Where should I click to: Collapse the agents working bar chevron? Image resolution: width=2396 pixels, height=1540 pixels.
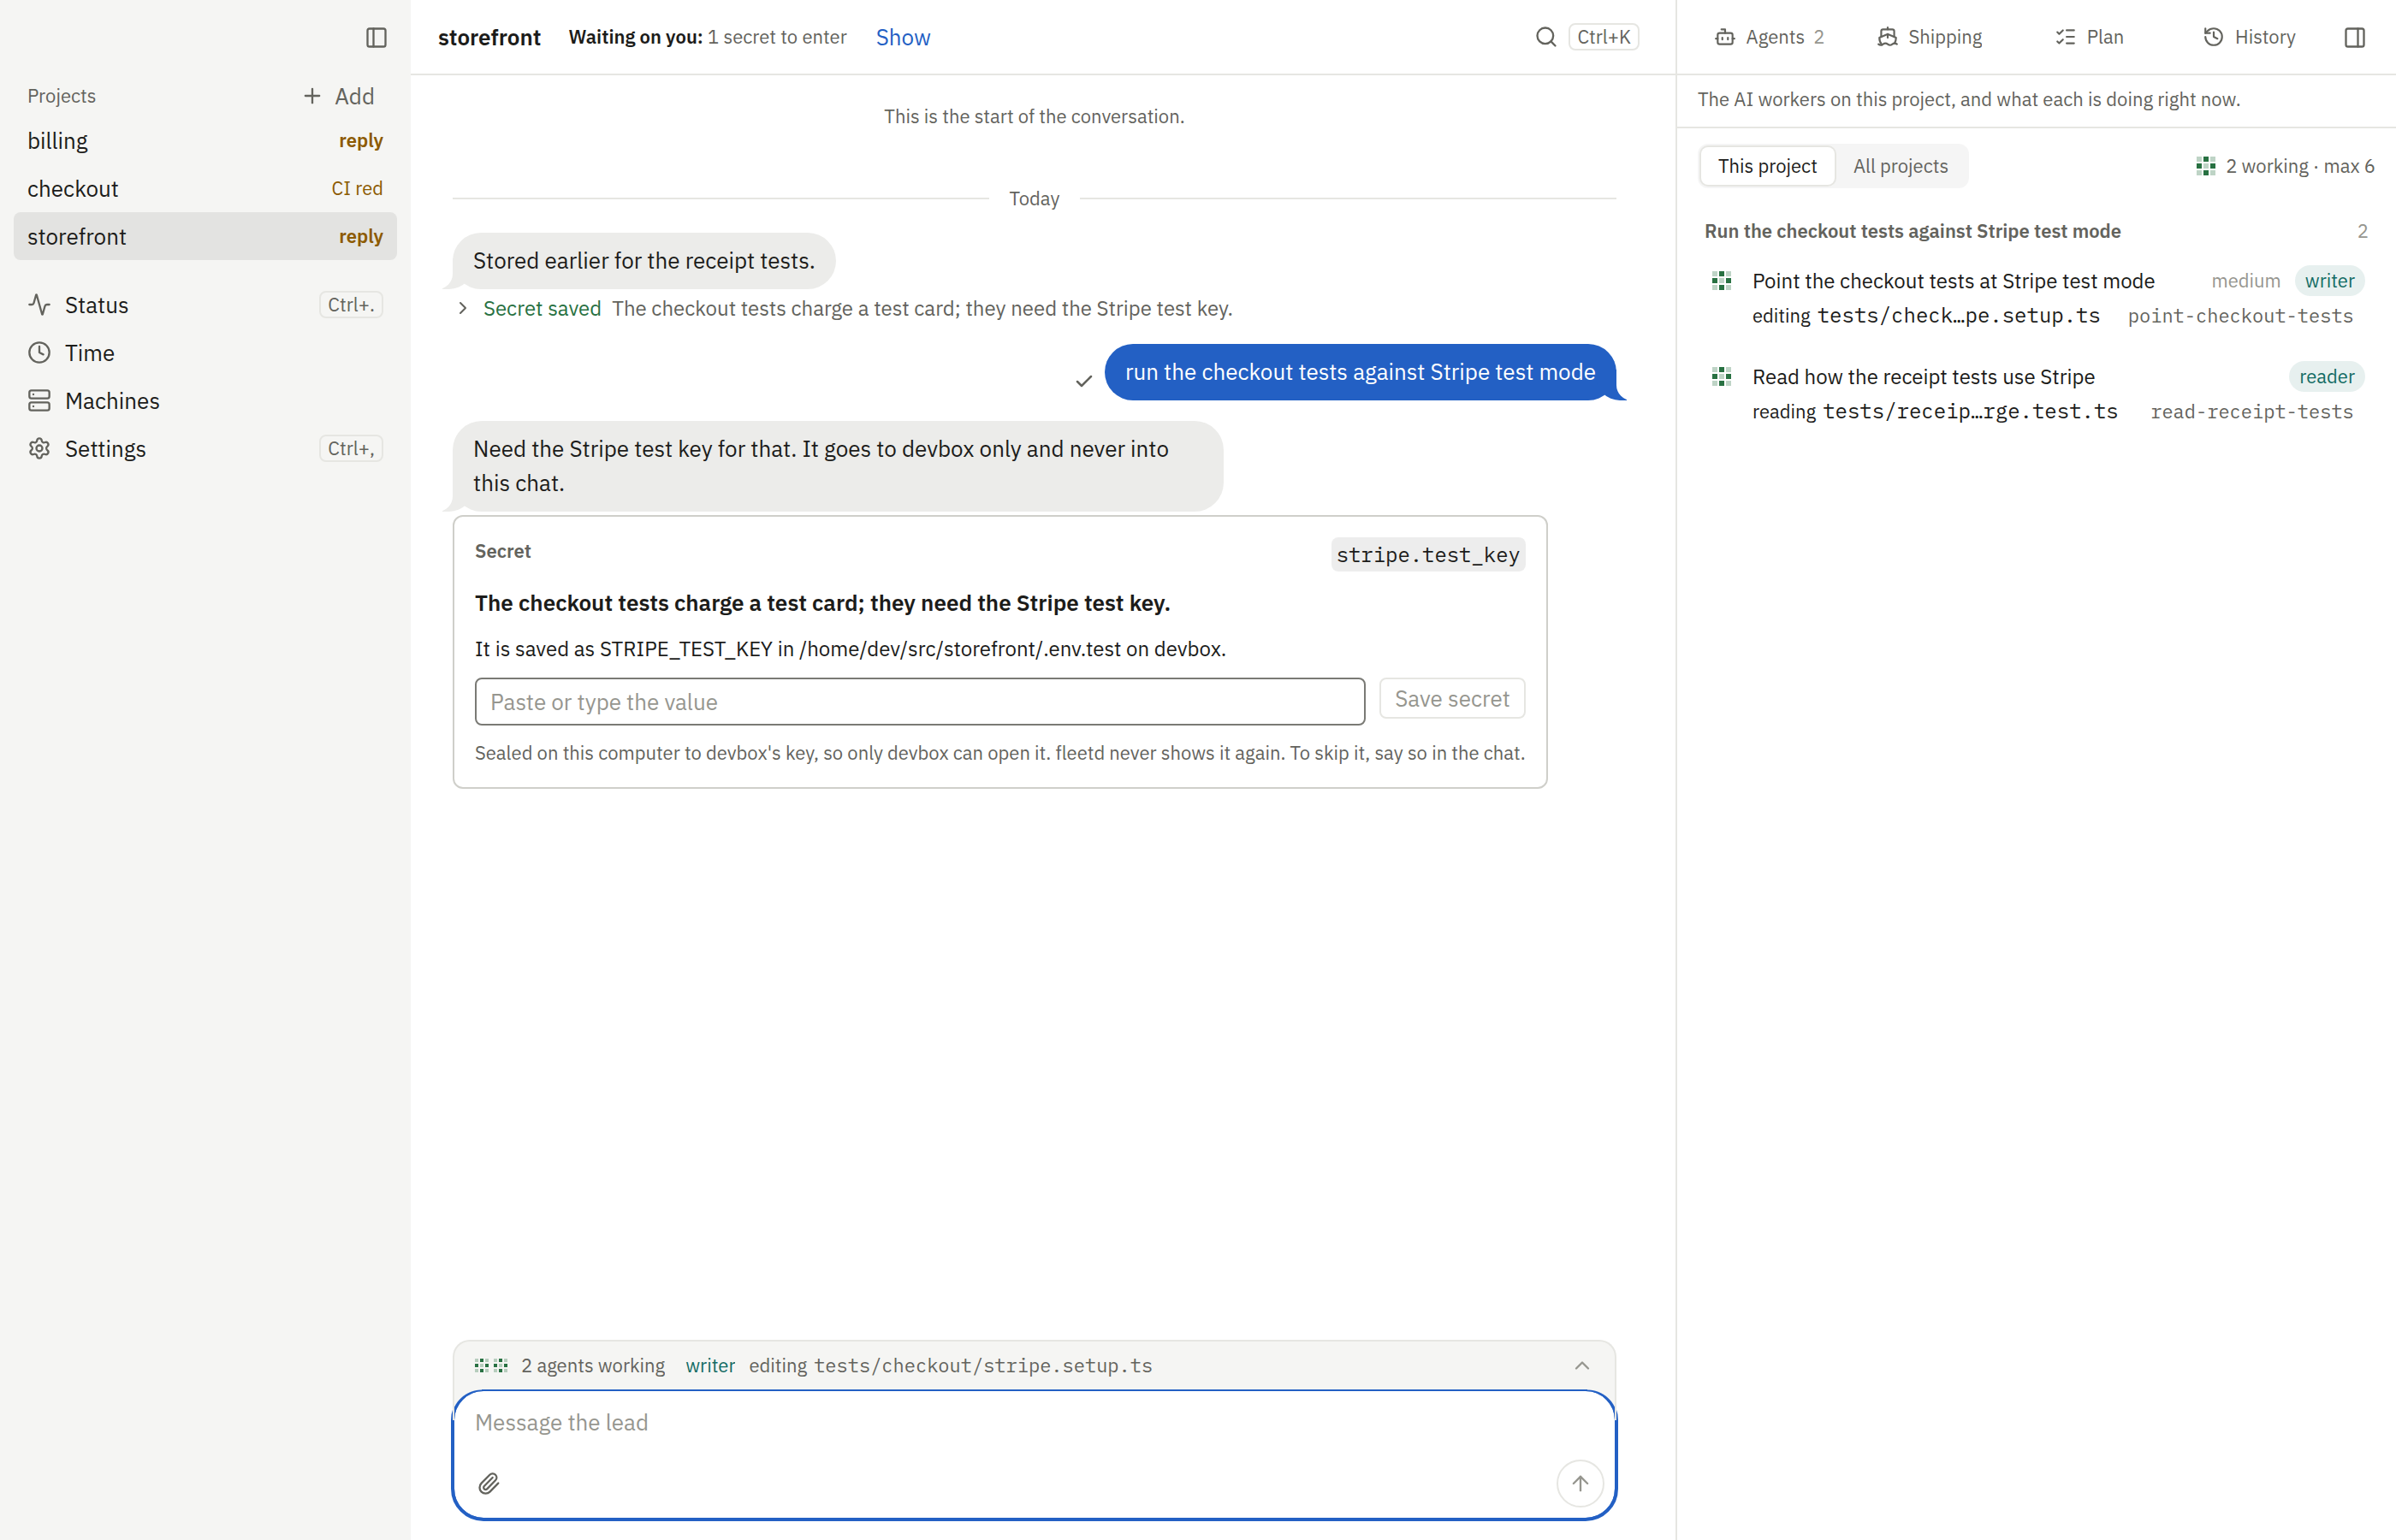coord(1582,1365)
